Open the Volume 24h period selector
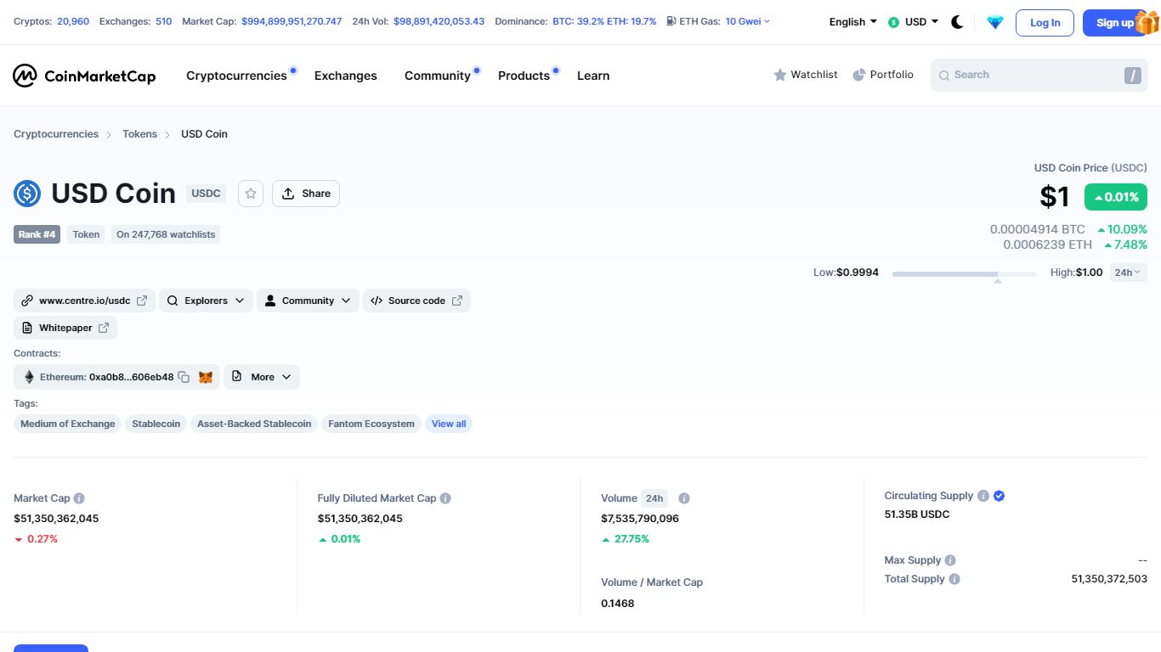Image resolution: width=1161 pixels, height=652 pixels. pos(654,498)
